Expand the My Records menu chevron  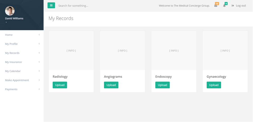39,53
